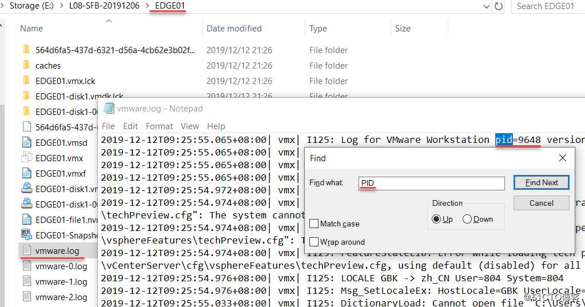
Task: Click the EDGE01.vmsd file icon
Action: (x=26, y=142)
